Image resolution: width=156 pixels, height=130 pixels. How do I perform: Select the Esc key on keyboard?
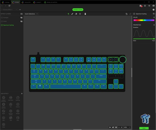(33, 60)
